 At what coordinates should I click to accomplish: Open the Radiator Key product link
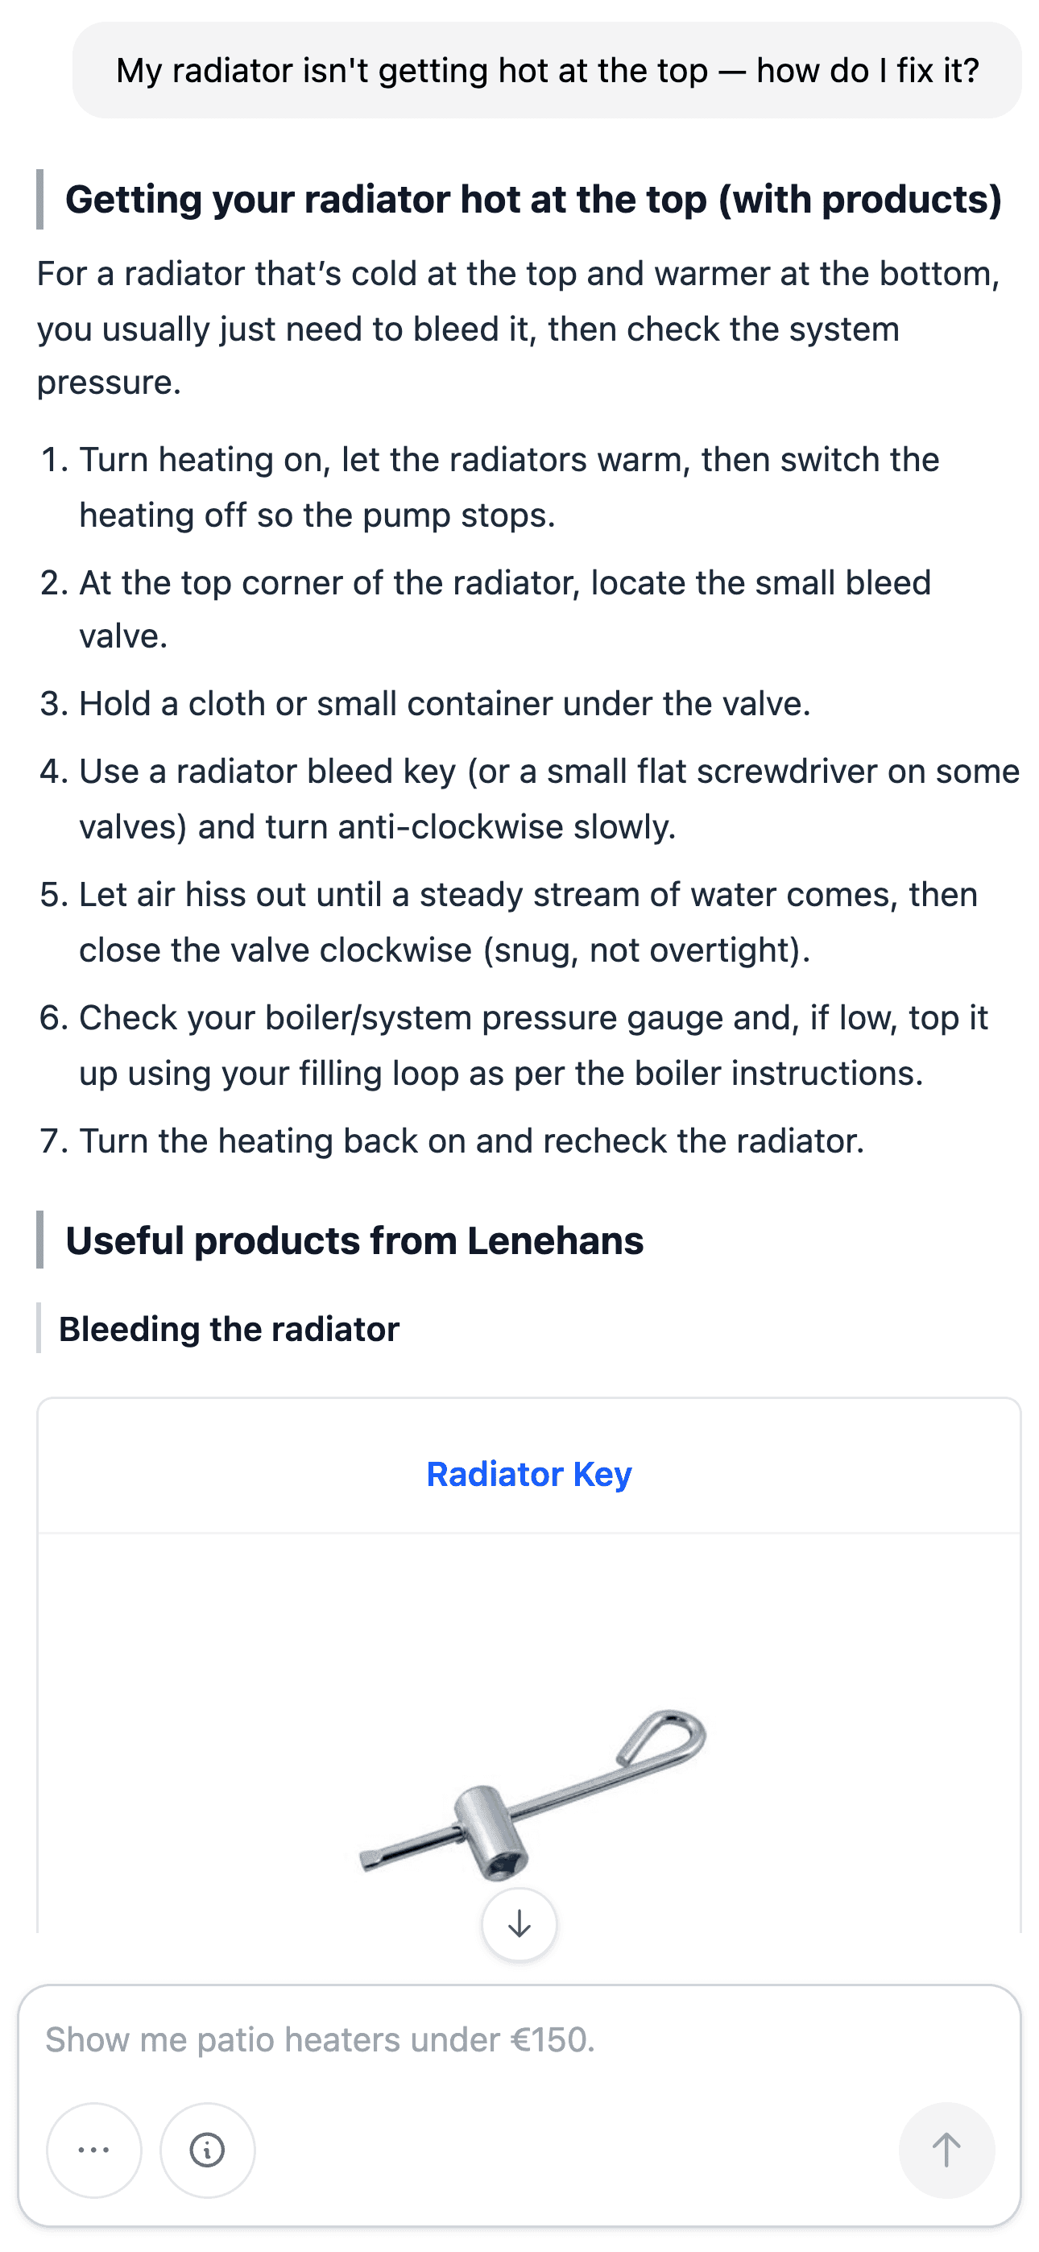pyautogui.click(x=528, y=1474)
